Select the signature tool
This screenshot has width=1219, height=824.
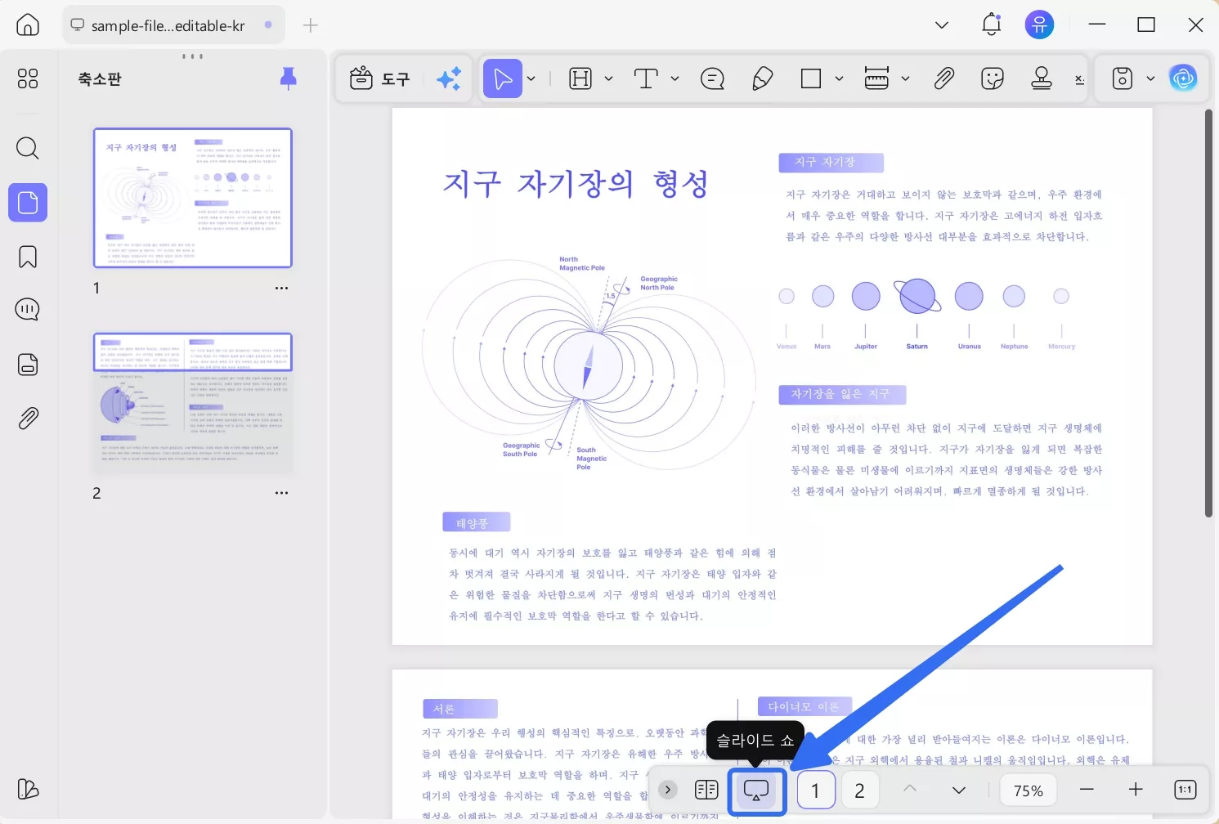1079,78
